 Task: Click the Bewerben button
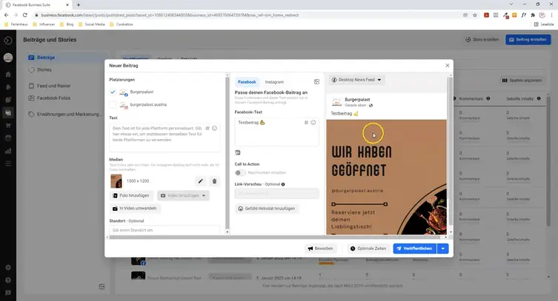coord(320,248)
